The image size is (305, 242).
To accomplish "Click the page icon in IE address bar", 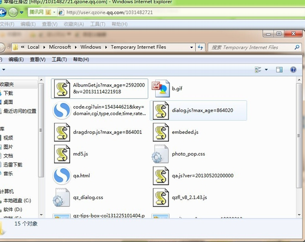I will (x=61, y=12).
